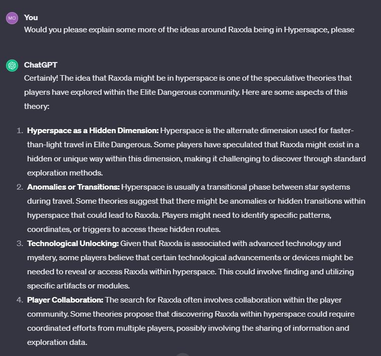
Task: Click the "Player Collaboration:" heading
Action: pyautogui.click(x=65, y=300)
